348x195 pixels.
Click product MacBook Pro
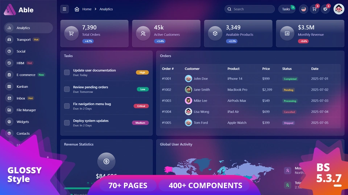pos(237,90)
